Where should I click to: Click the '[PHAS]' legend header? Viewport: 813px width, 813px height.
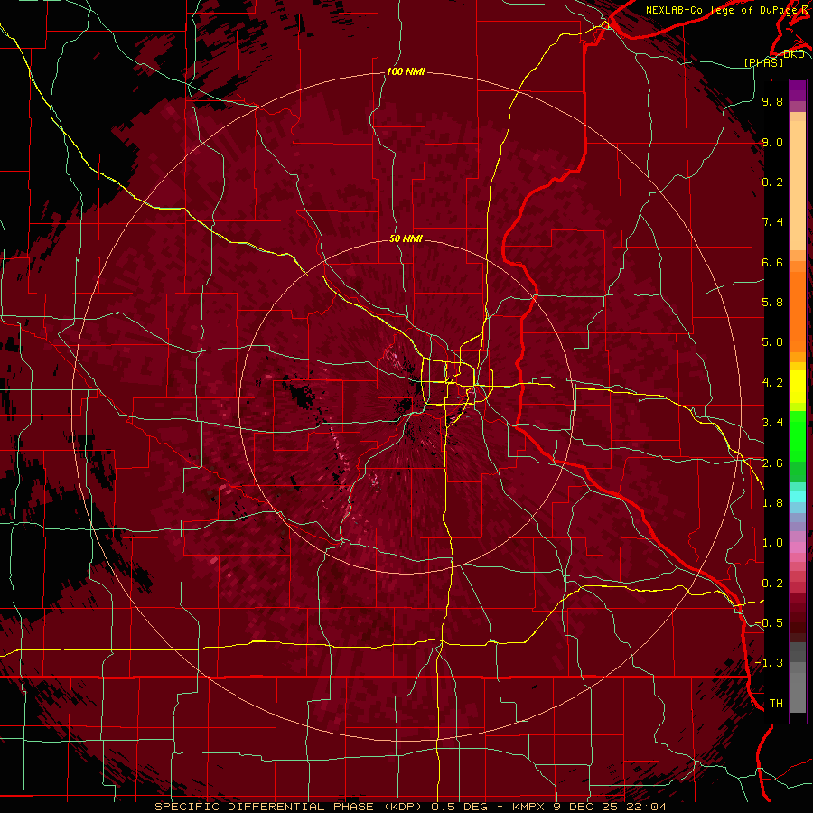763,62
